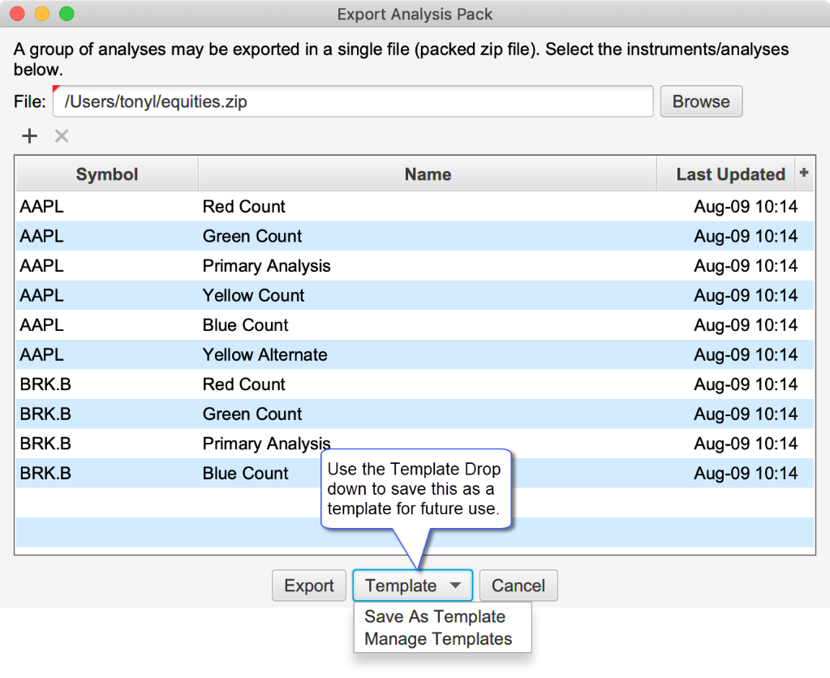Select the BRK.B Red Count row
The height and width of the screenshot is (678, 830).
coord(243,384)
